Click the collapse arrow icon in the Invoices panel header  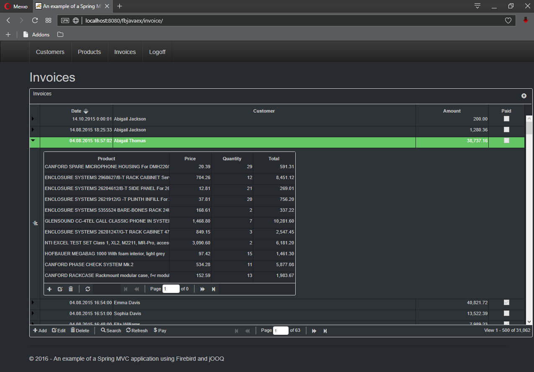(524, 96)
